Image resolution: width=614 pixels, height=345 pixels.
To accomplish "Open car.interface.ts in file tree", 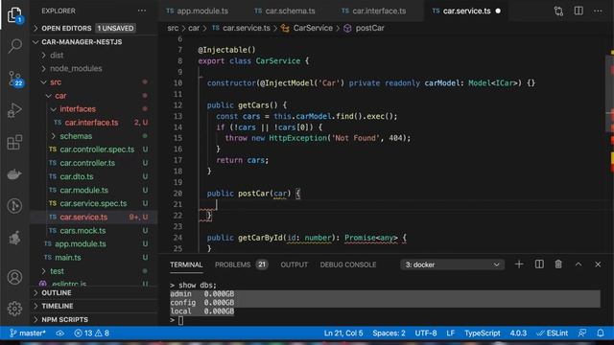I will (x=94, y=123).
